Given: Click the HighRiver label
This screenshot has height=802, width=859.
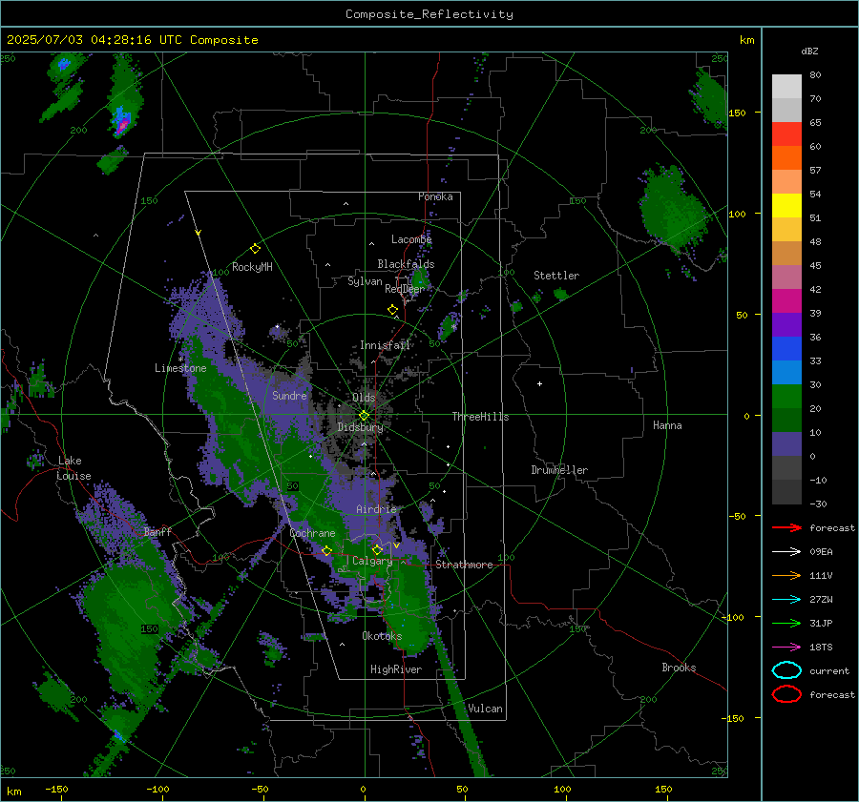Looking at the screenshot, I should pos(396,669).
